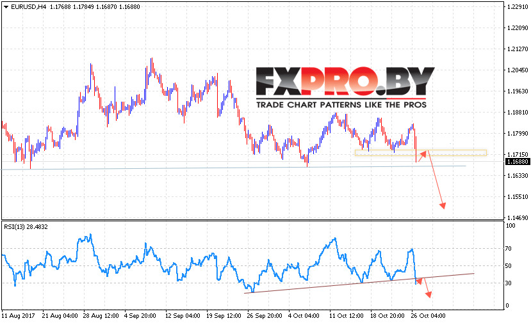This screenshot has height=323, width=531.
Task: Select the 21 Aug 04:00 time label
Action: [x=60, y=315]
